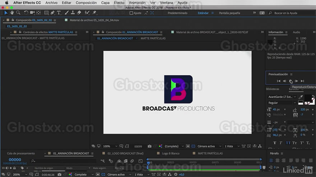Swap fill and stroke colors arrow

[313, 96]
